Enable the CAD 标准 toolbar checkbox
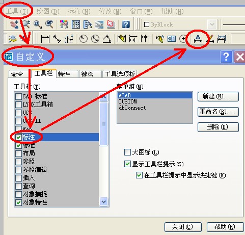 tap(18, 96)
